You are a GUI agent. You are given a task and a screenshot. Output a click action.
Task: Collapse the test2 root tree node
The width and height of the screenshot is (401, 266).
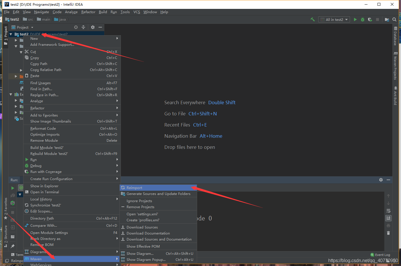(x=11, y=34)
